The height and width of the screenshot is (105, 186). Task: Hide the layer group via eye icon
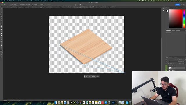[x=167, y=66]
